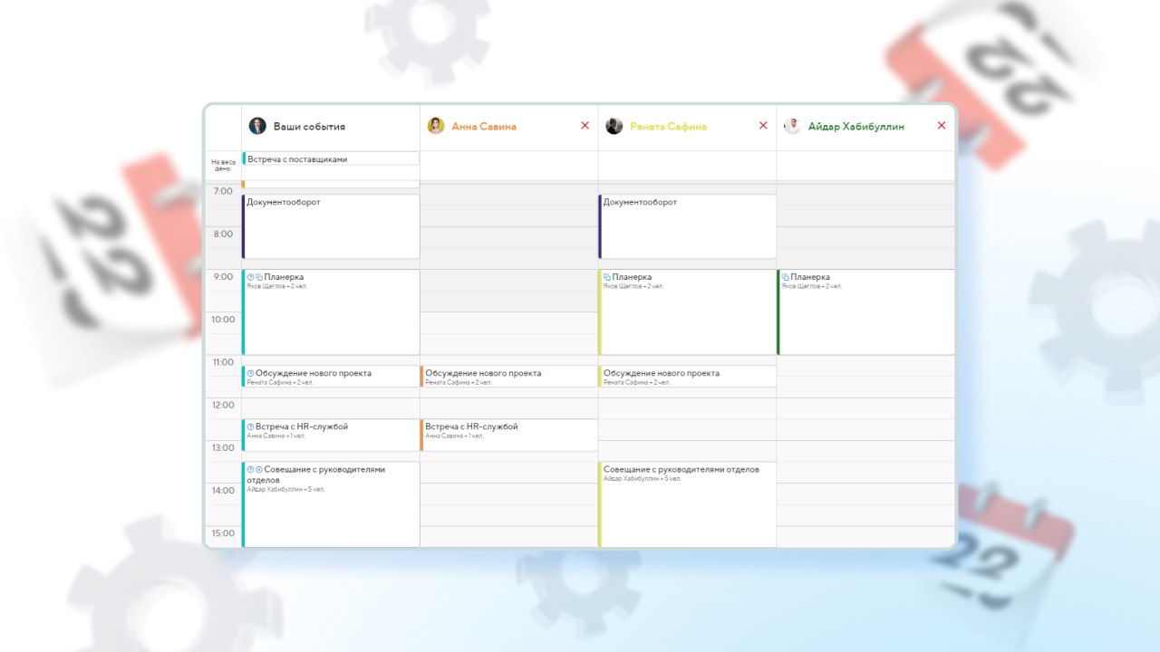
Task: Click recurring icon on Айдар Хабибуллин's Планерка
Action: (786, 277)
